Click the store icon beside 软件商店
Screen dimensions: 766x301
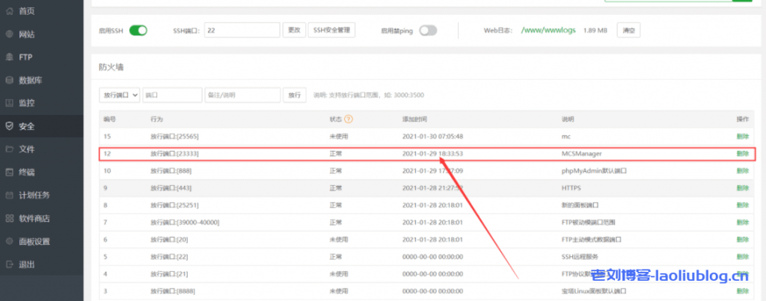pyautogui.click(x=9, y=218)
